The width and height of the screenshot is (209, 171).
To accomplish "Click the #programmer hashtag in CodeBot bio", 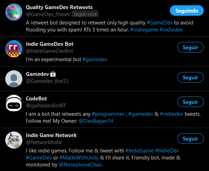I will [x=108, y=114].
